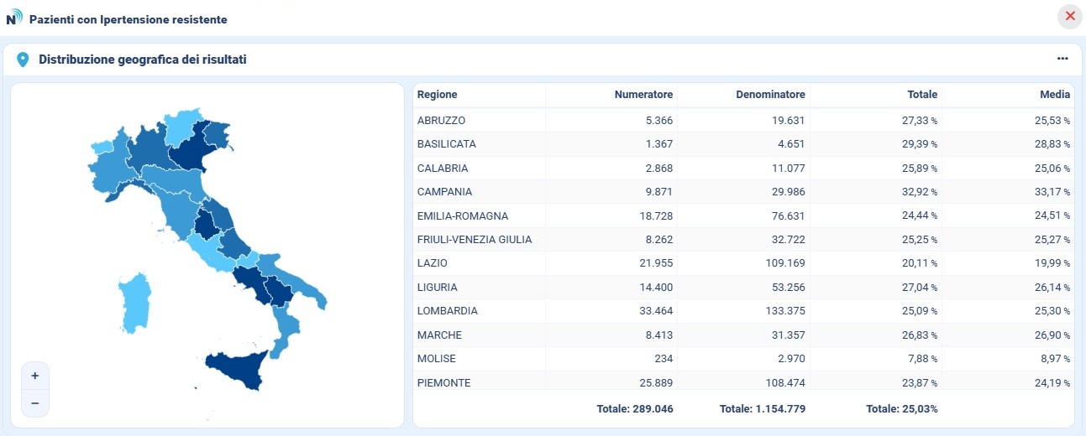Click numeratore value 33.464 for Lombardia

point(655,311)
